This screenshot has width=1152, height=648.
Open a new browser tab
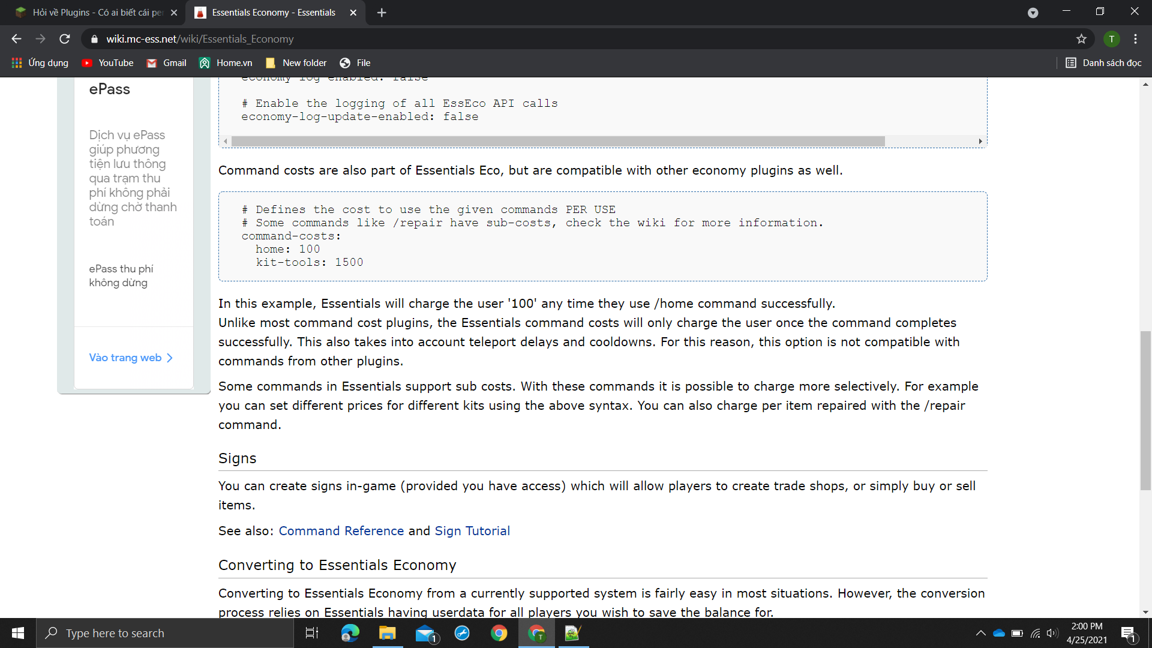click(x=382, y=13)
